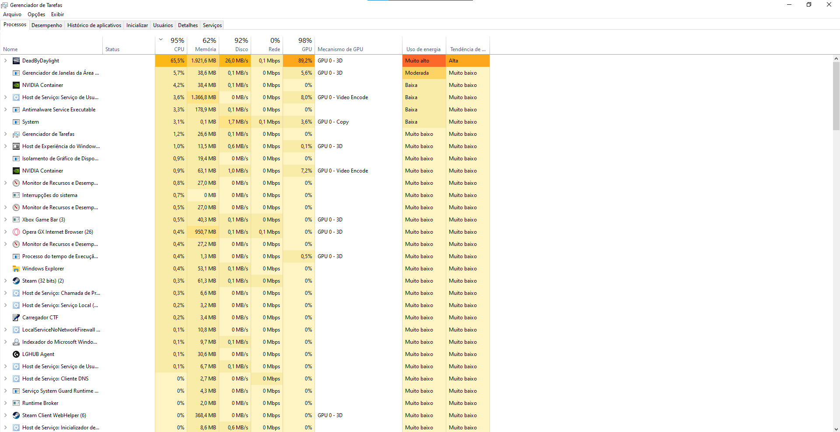
Task: Sort by the Disco column header
Action: (x=235, y=45)
